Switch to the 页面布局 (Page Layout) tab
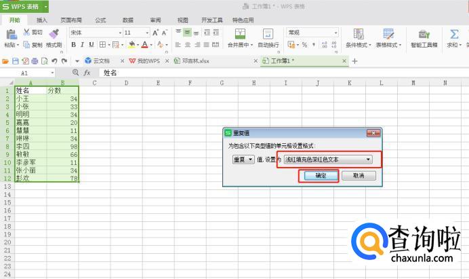 tap(71, 20)
